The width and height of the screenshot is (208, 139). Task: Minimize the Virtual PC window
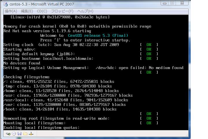(x=165, y=3)
